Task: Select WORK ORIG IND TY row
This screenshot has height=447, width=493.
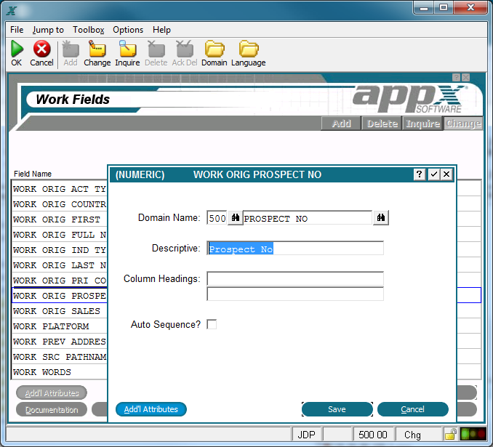Action: click(x=60, y=250)
